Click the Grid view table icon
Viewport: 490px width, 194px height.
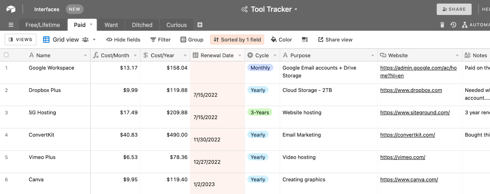[46, 39]
